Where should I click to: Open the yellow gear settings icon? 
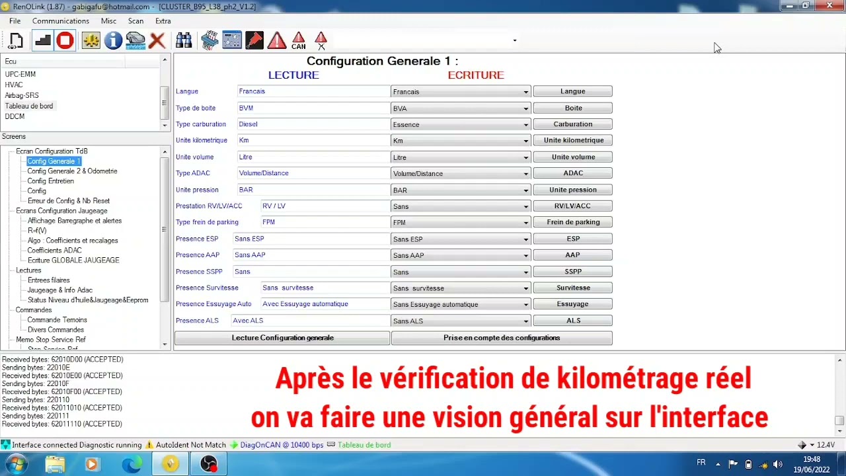pyautogui.click(x=91, y=41)
